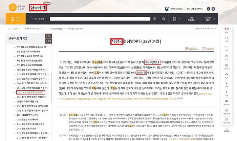Image resolution: width=237 pixels, height=141 pixels.
Task: Click the 권 제14 고구려본기 제2 breadcrumb
Action: point(34,29)
